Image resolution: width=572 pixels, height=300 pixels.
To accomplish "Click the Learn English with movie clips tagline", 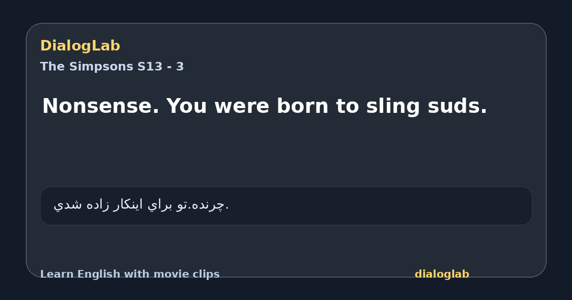I will click(x=130, y=274).
